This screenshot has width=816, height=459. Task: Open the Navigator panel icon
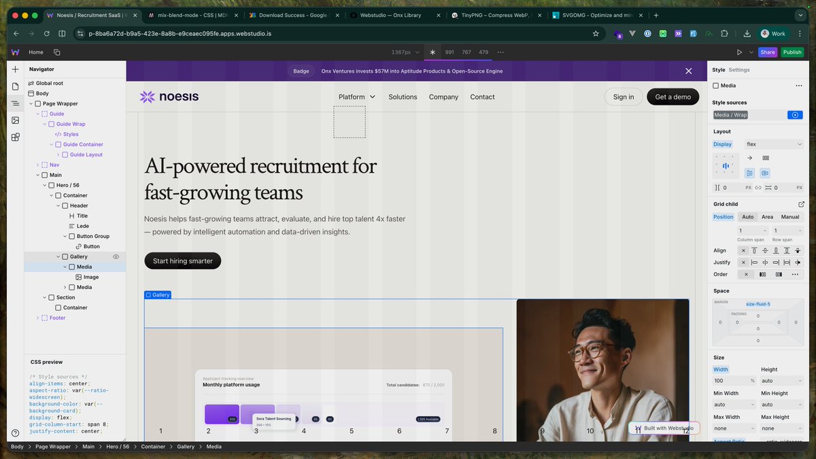[15, 103]
